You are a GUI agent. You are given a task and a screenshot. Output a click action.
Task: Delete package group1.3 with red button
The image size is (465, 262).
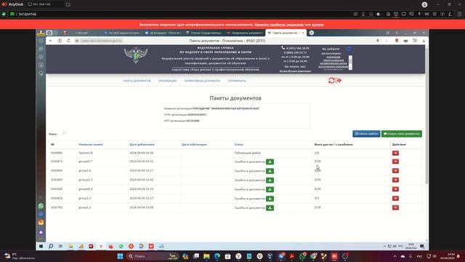395,198
